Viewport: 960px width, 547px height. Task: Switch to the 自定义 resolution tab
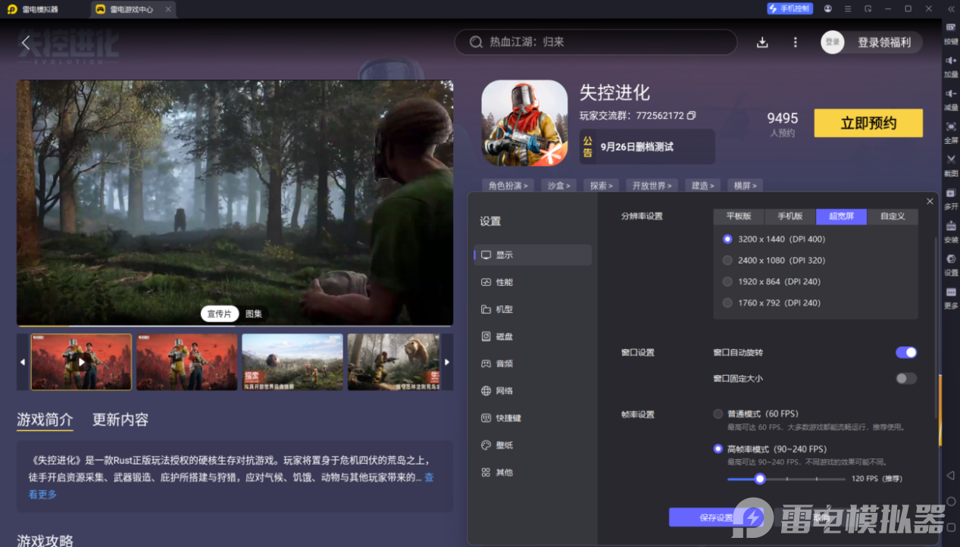893,216
